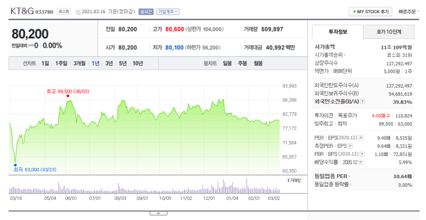This screenshot has height=220, width=426.
Task: Click the KT&G stock name heading
Action: pos(22,11)
